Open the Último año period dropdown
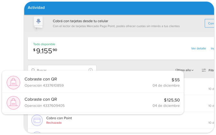The height and width of the screenshot is (135, 216). [184, 70]
